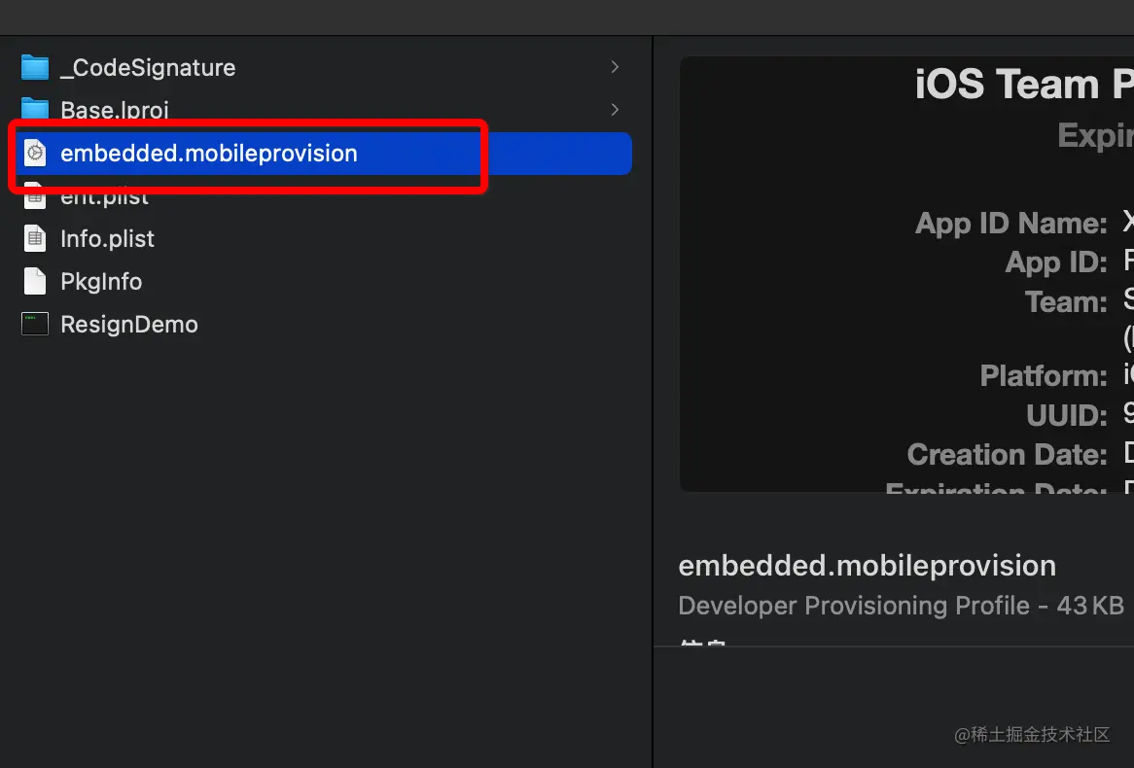Select the ResignDemo executable name
Image resolution: width=1134 pixels, height=768 pixels.
[x=128, y=325]
